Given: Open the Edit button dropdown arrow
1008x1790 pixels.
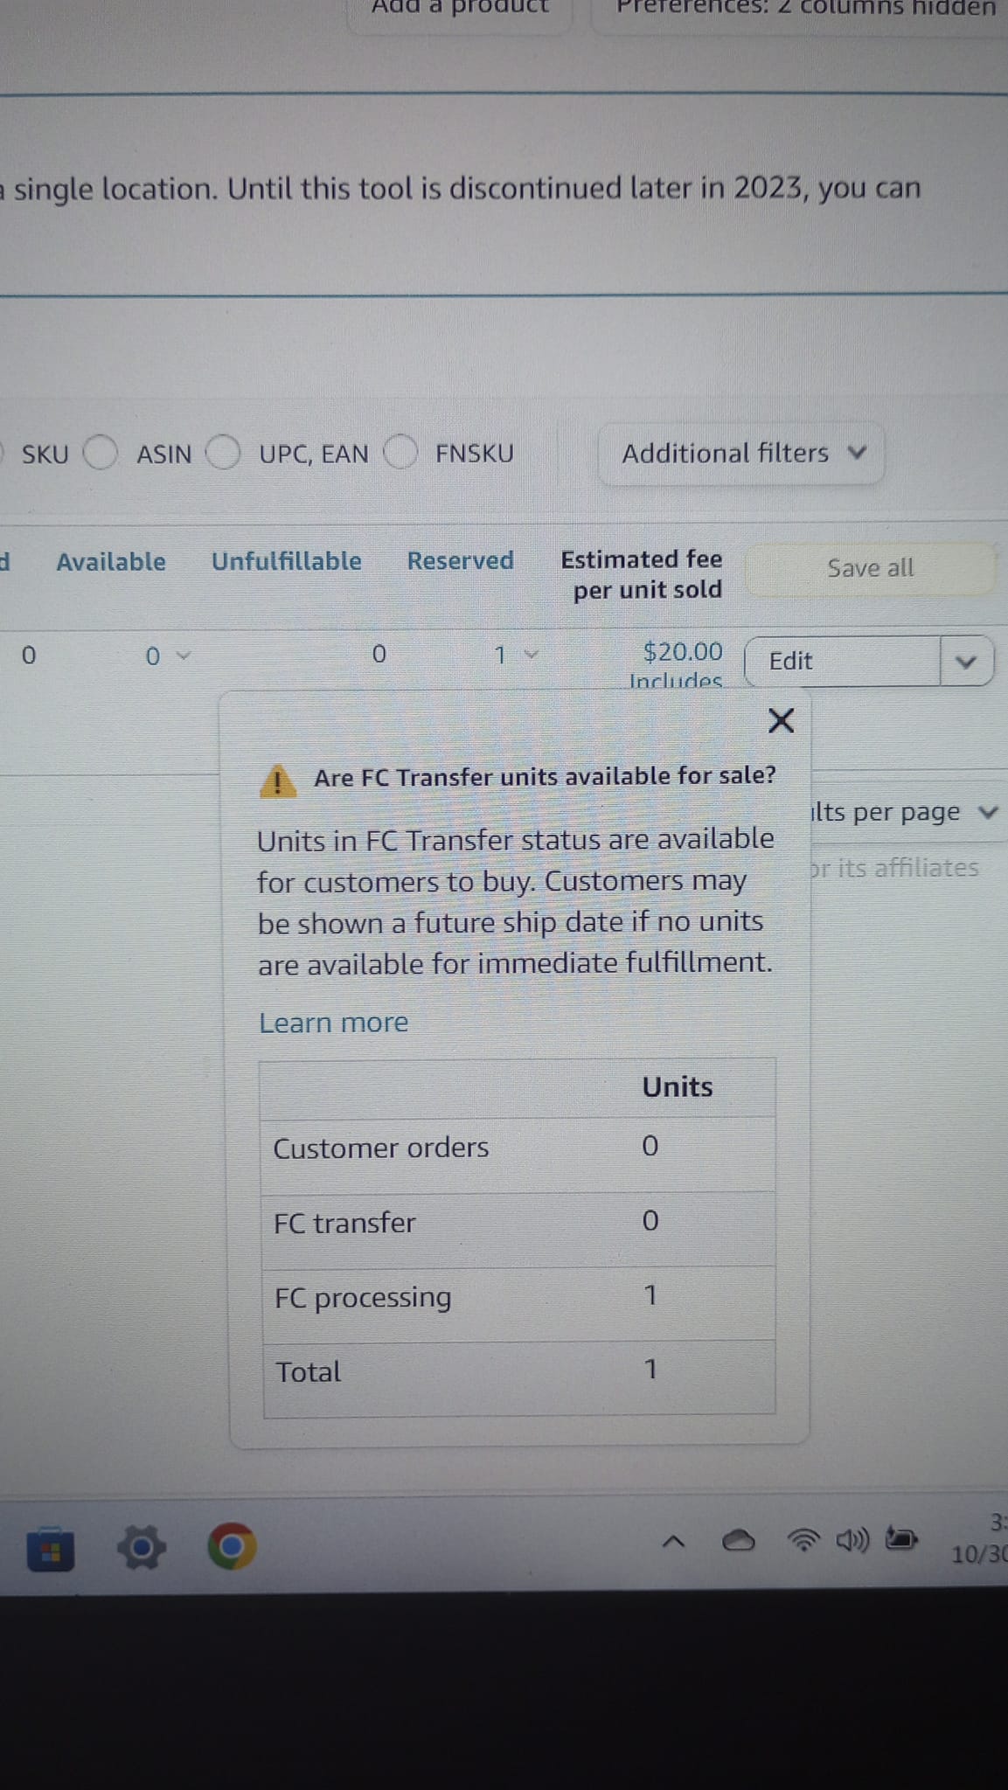Looking at the screenshot, I should pos(966,661).
